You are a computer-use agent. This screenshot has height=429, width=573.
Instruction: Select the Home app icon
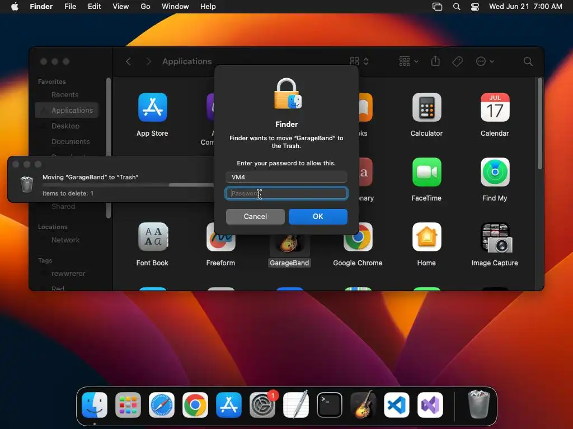[x=426, y=237]
